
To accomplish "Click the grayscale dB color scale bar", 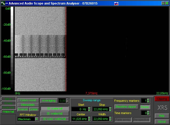I will [x=12, y=48].
